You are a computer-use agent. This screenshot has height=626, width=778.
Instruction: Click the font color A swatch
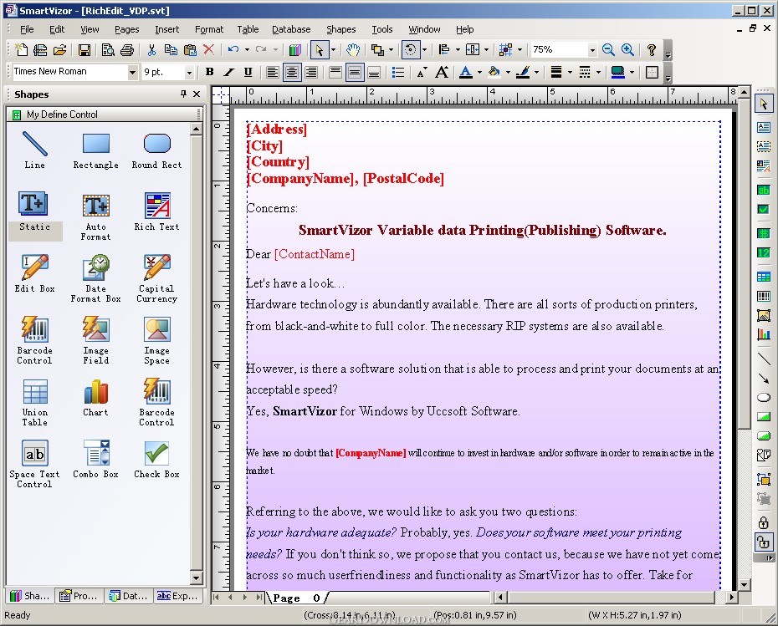click(x=465, y=72)
